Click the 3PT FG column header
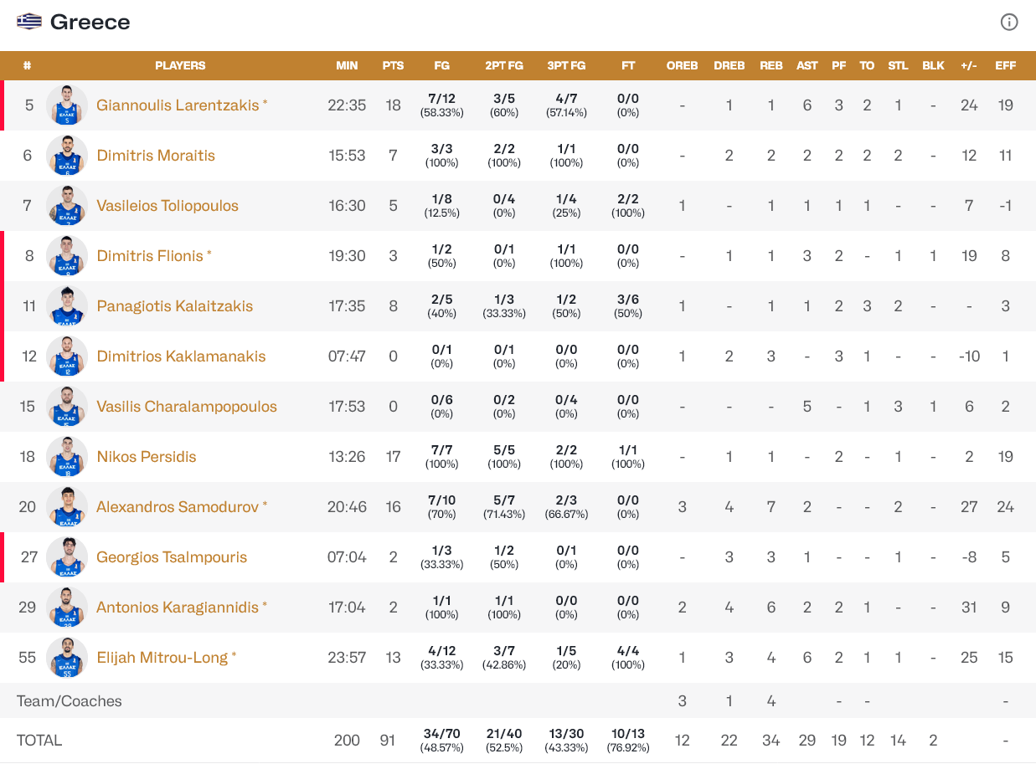Screen dimensions: 1036x764 (566, 65)
